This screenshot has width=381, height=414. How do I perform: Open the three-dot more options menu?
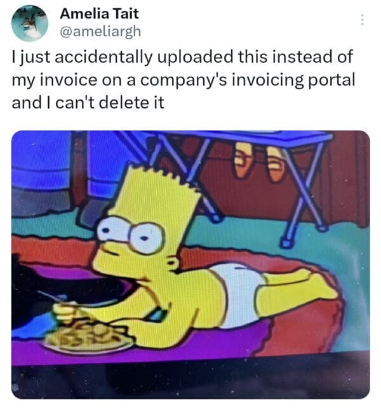pyautogui.click(x=362, y=20)
